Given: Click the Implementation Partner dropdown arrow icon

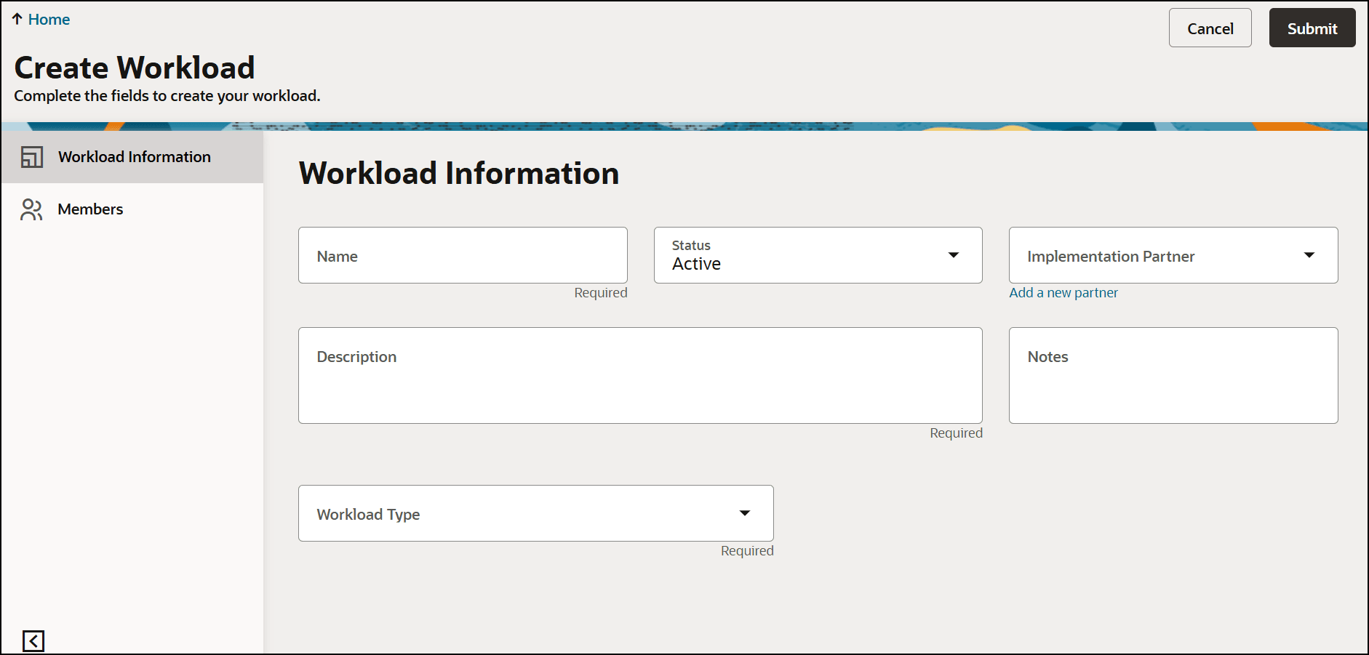Looking at the screenshot, I should 1309,255.
